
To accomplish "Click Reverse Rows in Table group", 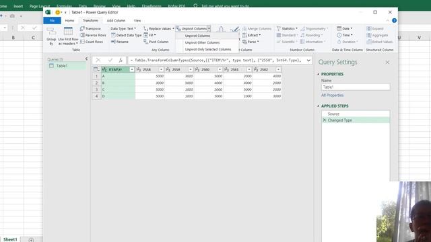I will click(x=93, y=35).
